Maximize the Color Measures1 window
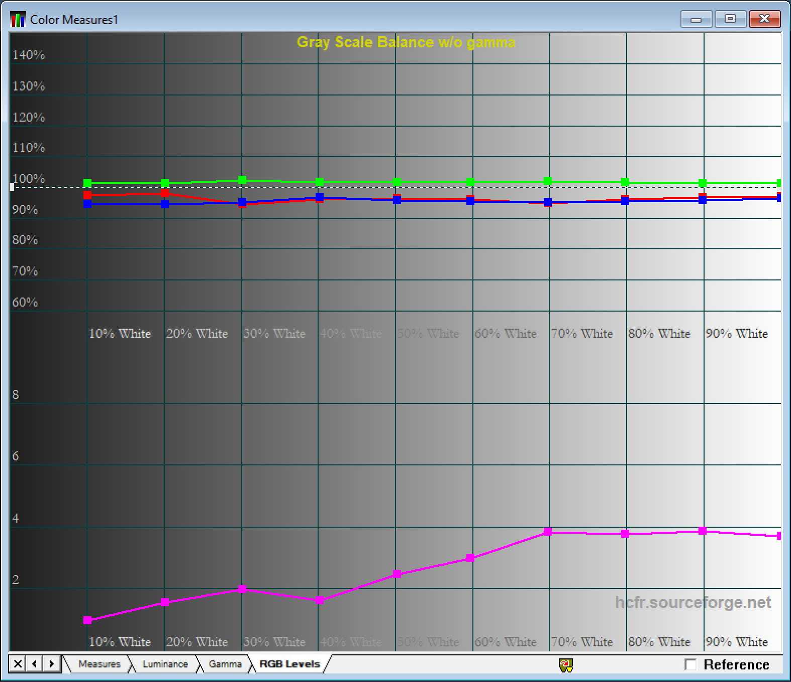 tap(730, 20)
